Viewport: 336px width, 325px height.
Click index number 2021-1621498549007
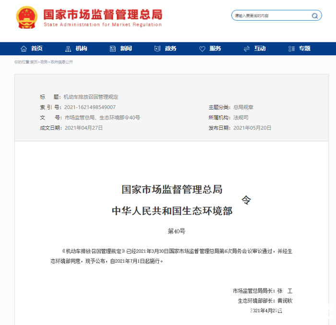(x=90, y=107)
